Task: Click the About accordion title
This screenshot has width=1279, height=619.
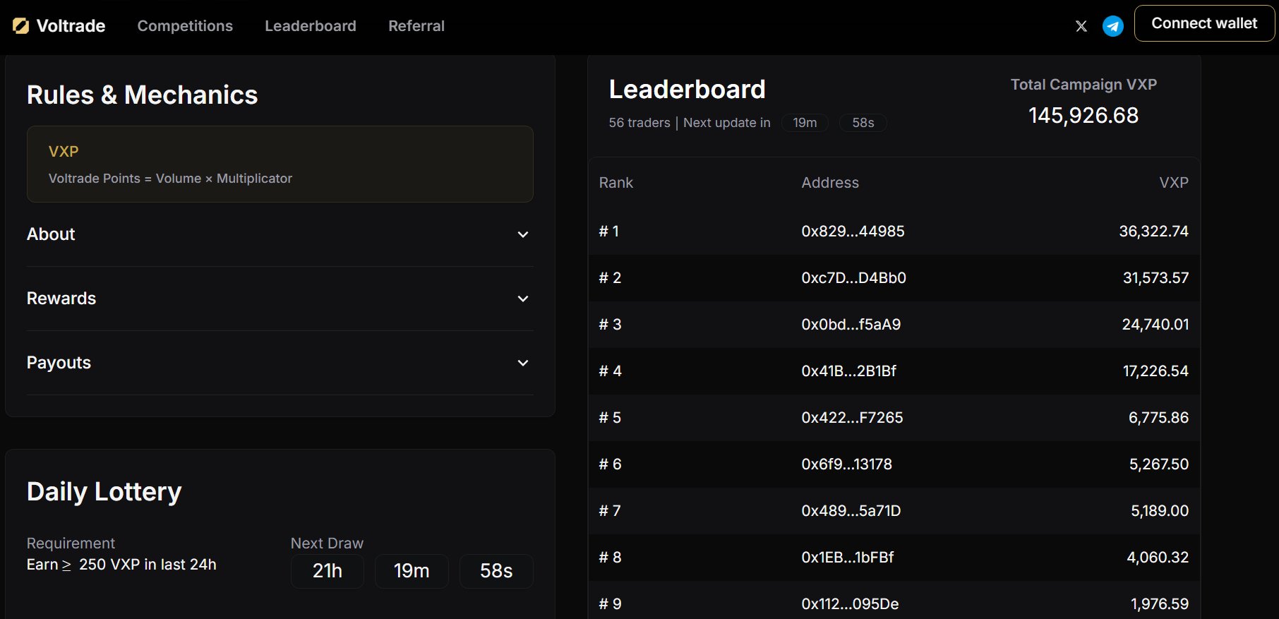Action: 51,234
